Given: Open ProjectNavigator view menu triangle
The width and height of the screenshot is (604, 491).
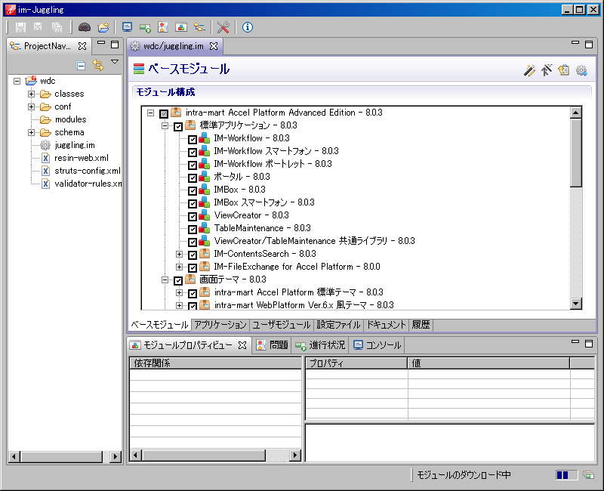Looking at the screenshot, I should 115,62.
